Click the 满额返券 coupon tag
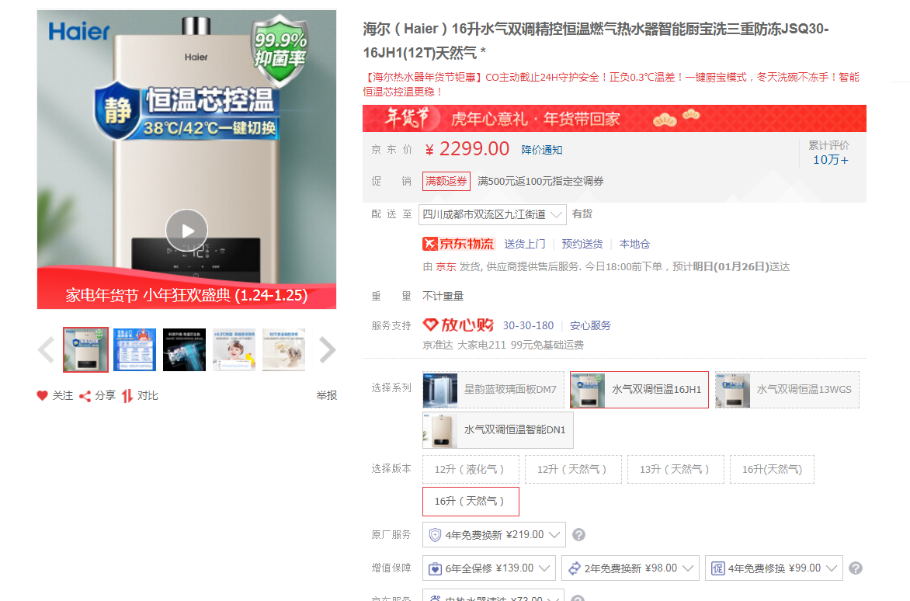910x601 pixels. 446,181
